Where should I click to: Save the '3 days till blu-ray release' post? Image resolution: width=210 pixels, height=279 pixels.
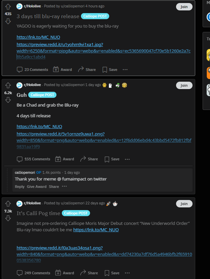110,70
